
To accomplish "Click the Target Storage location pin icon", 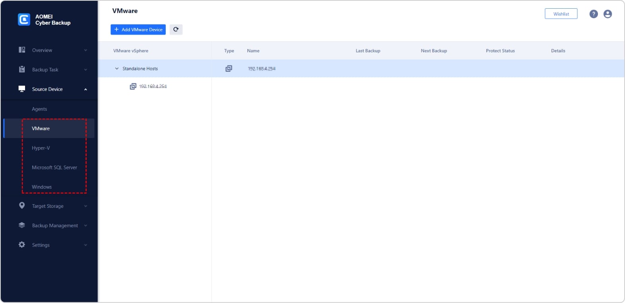I will click(22, 205).
